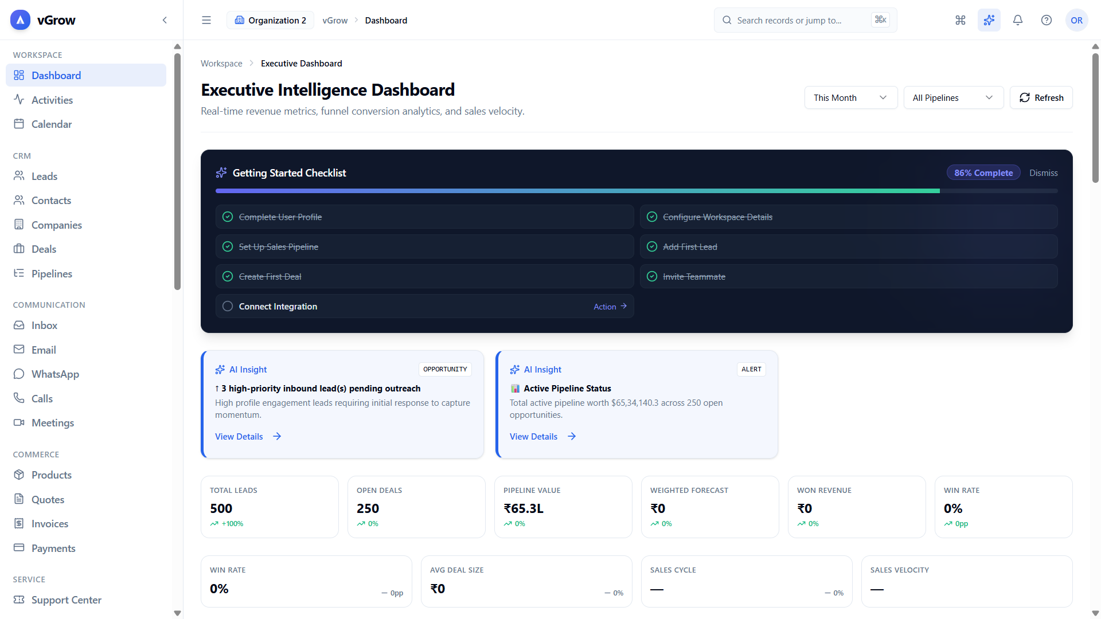Click the Sales Velocity card
This screenshot has height=619, width=1101.
pyautogui.click(x=967, y=581)
